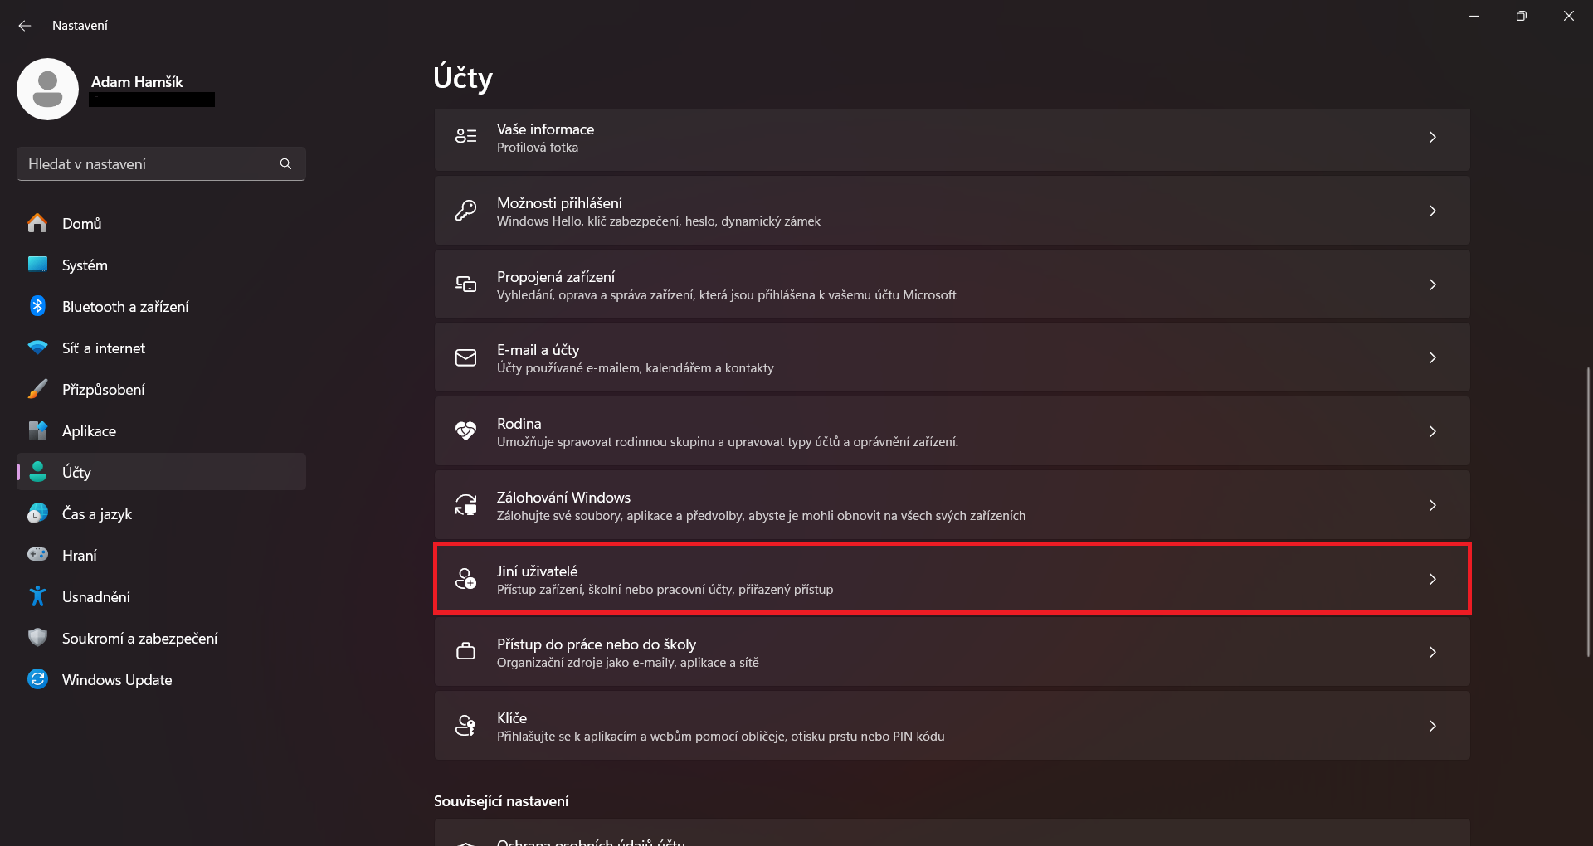Click the Hledat v nastavení search field
Screen dimensions: 1593x846
point(149,163)
